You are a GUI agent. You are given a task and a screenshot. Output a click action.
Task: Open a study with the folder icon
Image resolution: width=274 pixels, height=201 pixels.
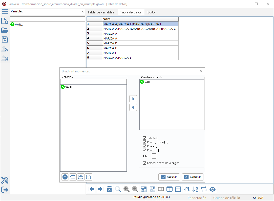coord(5,30)
